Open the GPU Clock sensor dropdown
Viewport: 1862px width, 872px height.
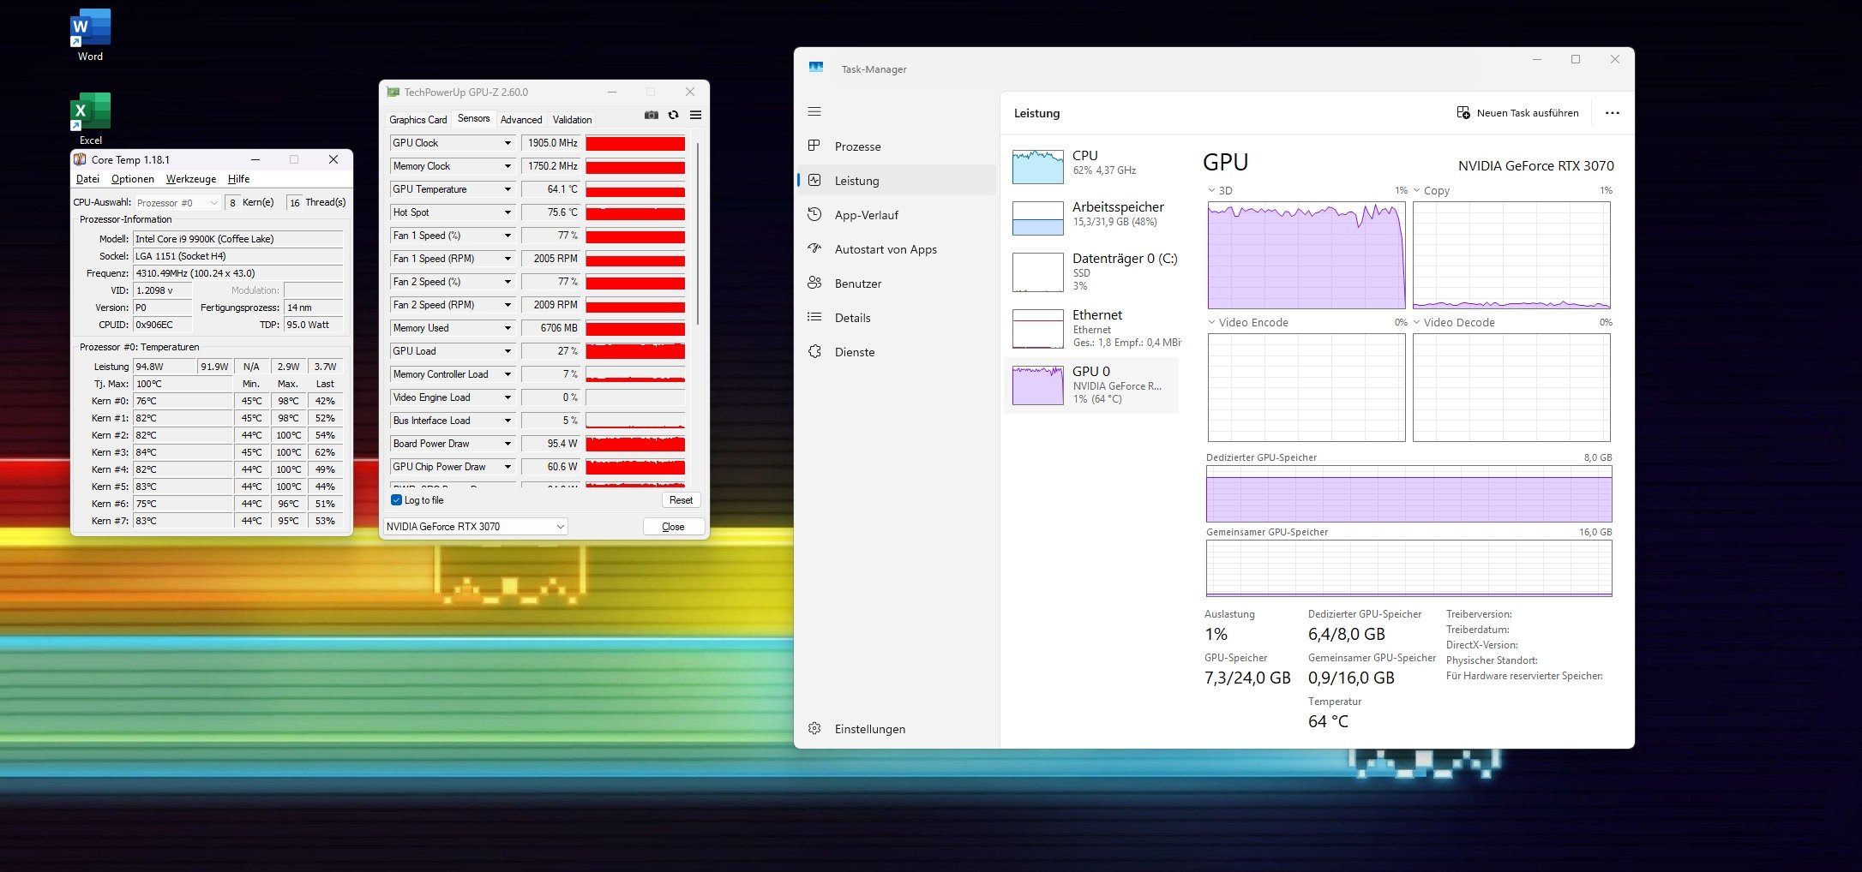click(x=508, y=143)
